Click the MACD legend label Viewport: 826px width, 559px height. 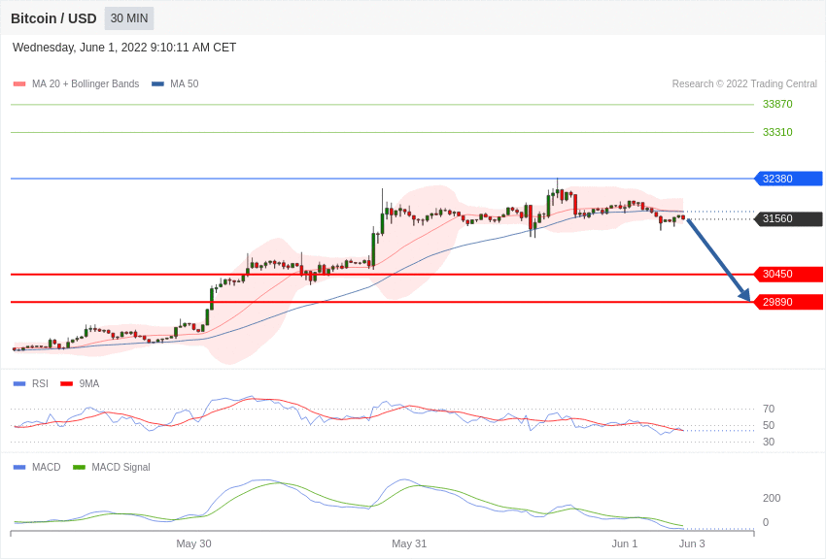coord(47,467)
